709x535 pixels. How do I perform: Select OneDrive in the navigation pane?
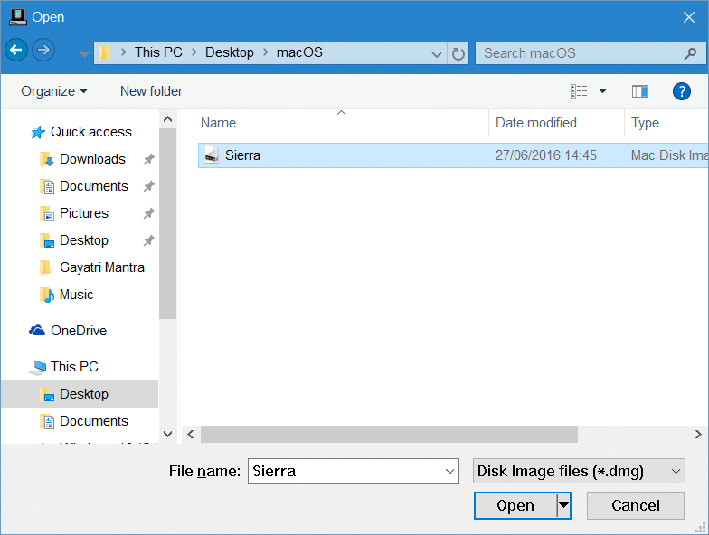[x=79, y=331]
